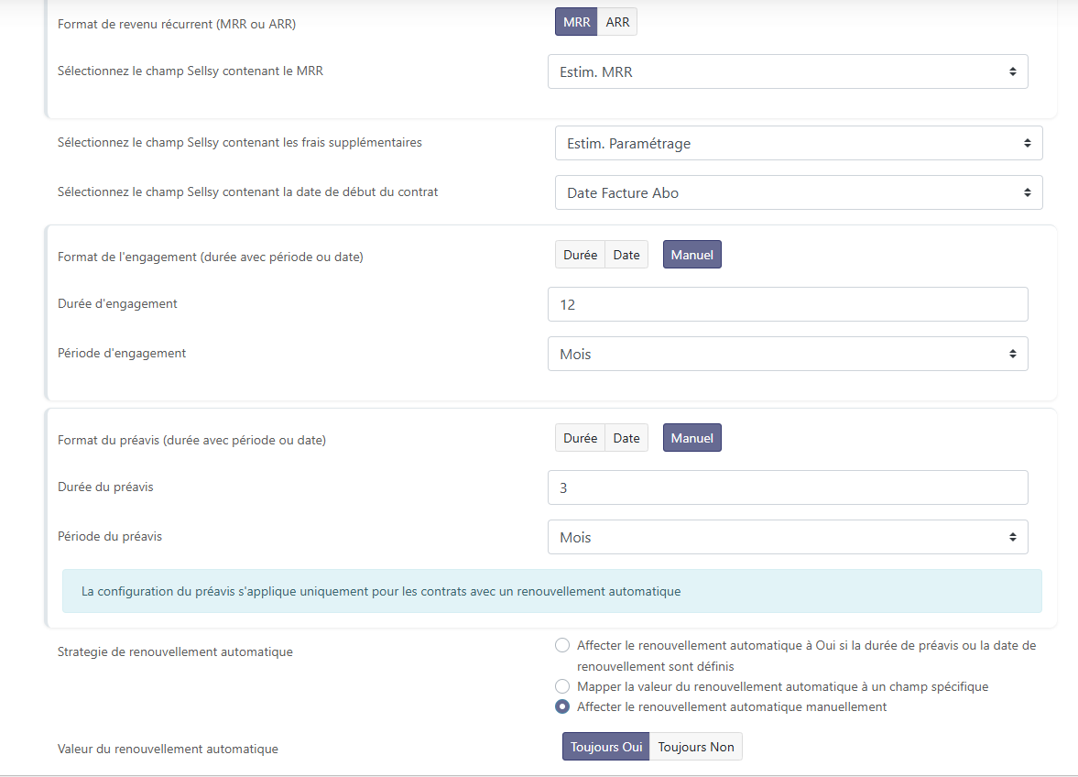This screenshot has width=1078, height=777.
Task: Switch recurring revenue format to ARR
Action: tap(617, 22)
